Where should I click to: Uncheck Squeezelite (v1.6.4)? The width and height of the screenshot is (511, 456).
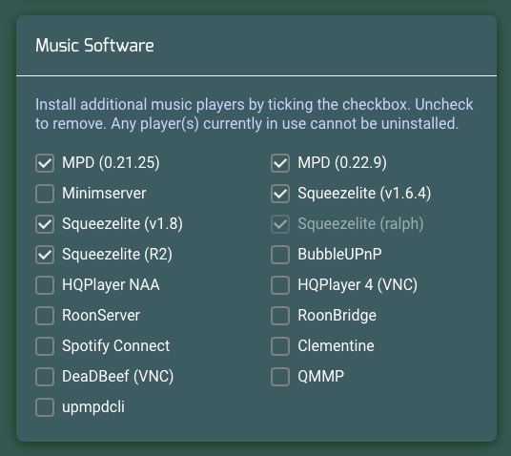click(x=280, y=194)
